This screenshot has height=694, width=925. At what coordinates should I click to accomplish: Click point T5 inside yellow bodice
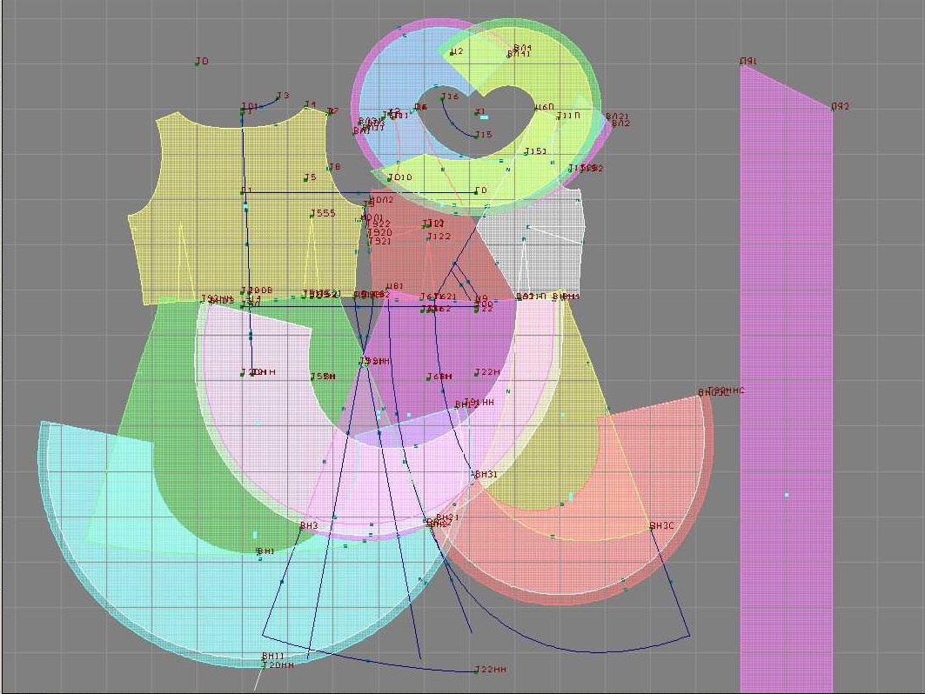click(x=305, y=178)
